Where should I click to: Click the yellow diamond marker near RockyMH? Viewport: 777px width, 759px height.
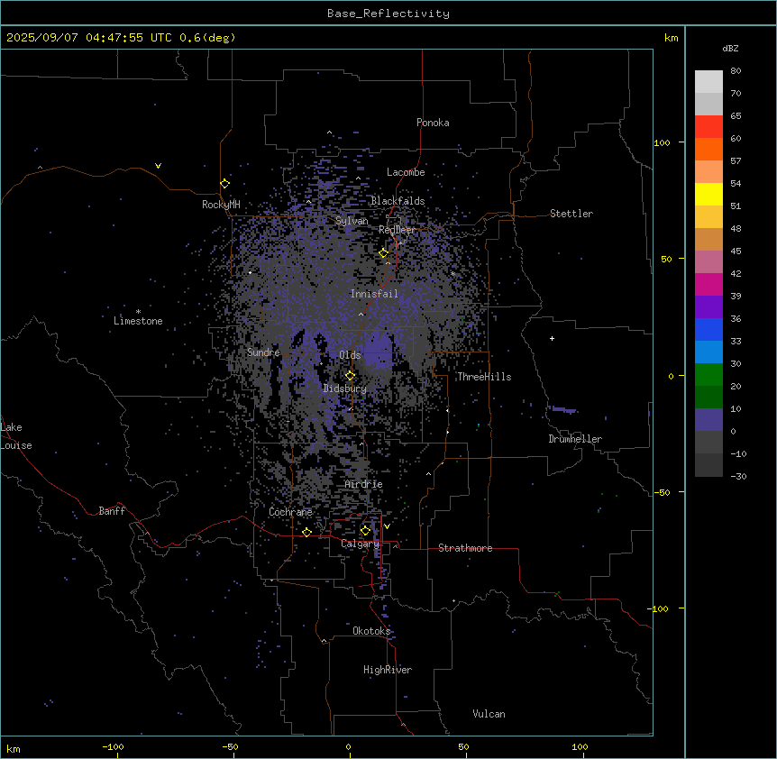225,184
